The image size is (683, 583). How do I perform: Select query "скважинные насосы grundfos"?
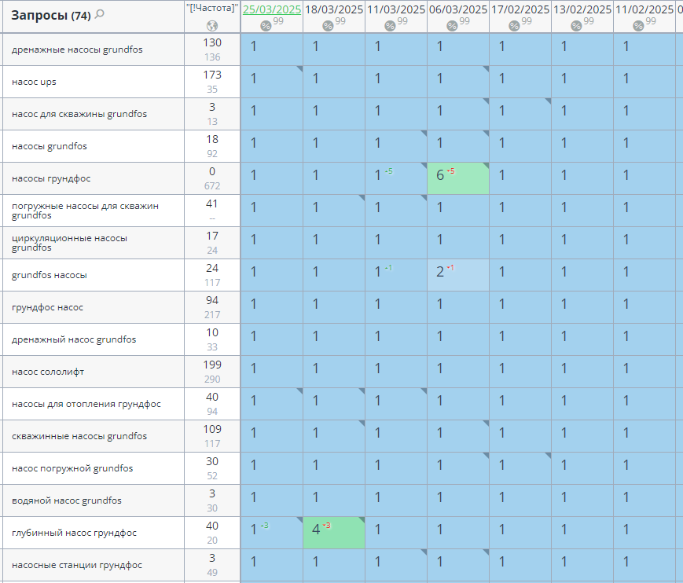tap(79, 436)
